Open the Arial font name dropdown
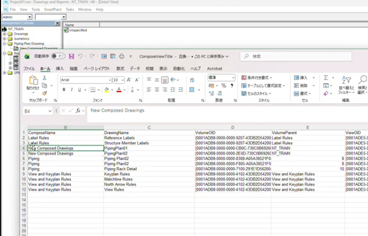The width and height of the screenshot is (368, 236). point(109,80)
